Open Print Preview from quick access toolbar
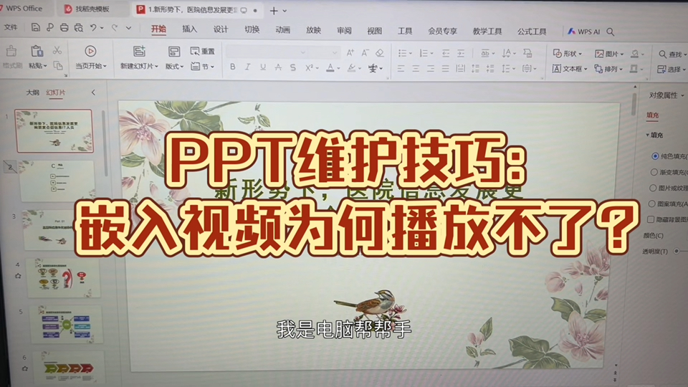Viewport: 688px width, 387px height. (79, 28)
